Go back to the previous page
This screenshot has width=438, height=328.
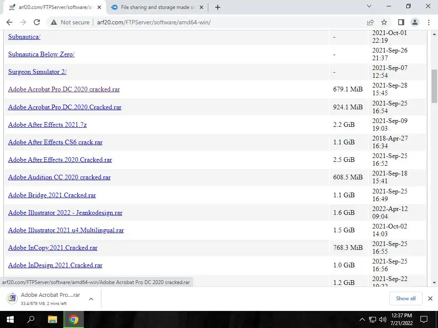click(x=9, y=22)
